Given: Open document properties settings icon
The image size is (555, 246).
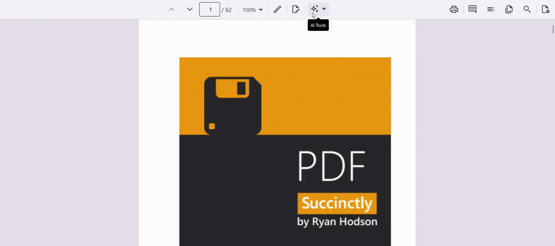Looking at the screenshot, I should tap(545, 10).
